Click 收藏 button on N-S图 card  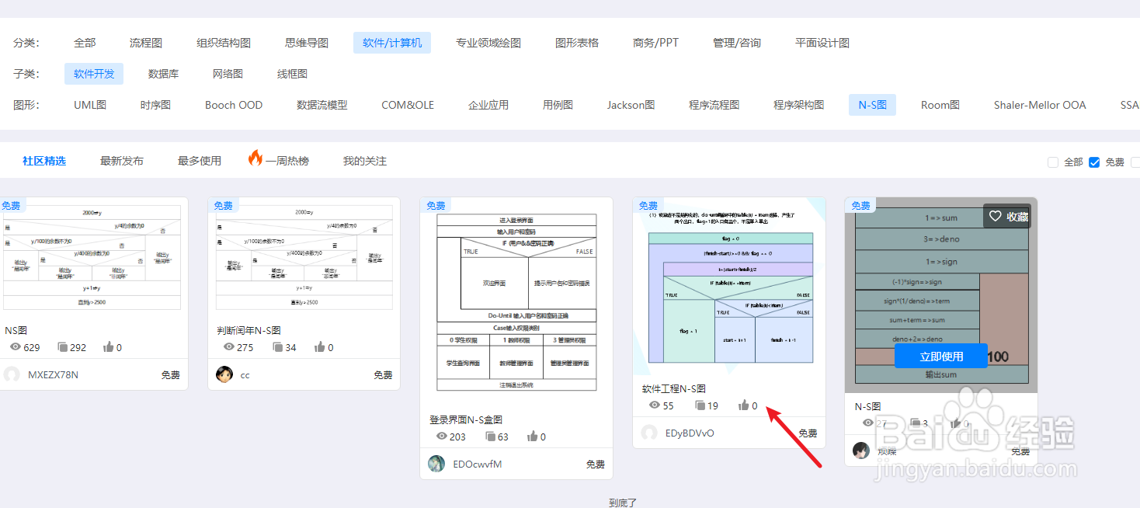pos(1009,217)
